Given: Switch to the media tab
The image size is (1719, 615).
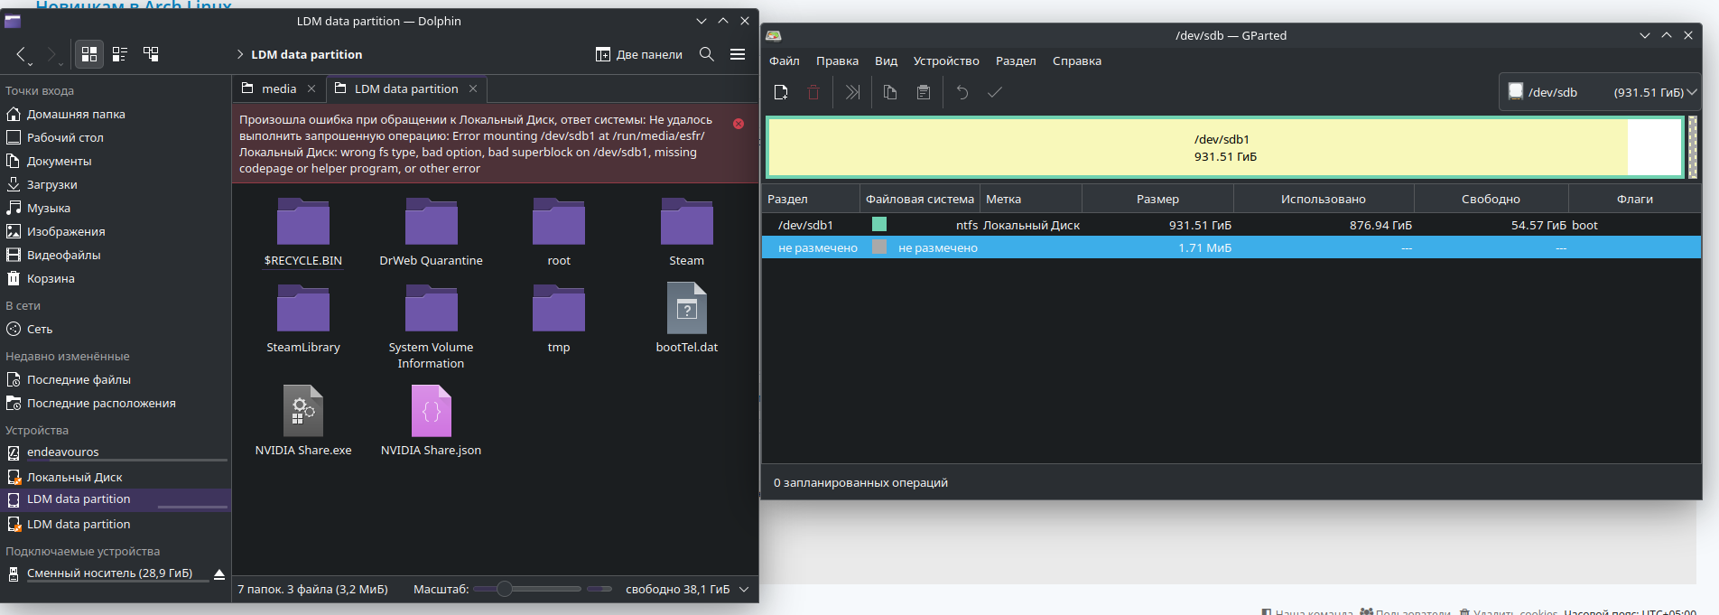Looking at the screenshot, I should point(278,89).
